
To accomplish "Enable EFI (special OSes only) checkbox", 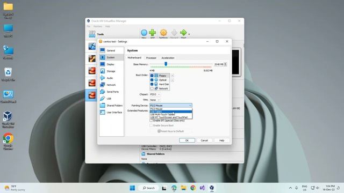I will pos(151,121).
